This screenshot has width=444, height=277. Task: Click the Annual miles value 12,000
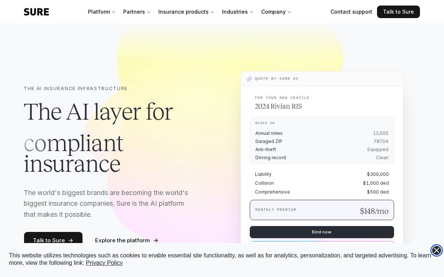(x=381, y=133)
